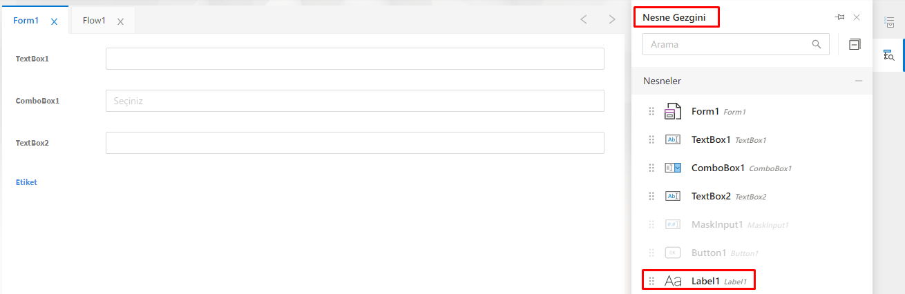Screen dimensions: 905x294
Task: Select the object explorer icon in right sidebar
Action: click(x=890, y=55)
